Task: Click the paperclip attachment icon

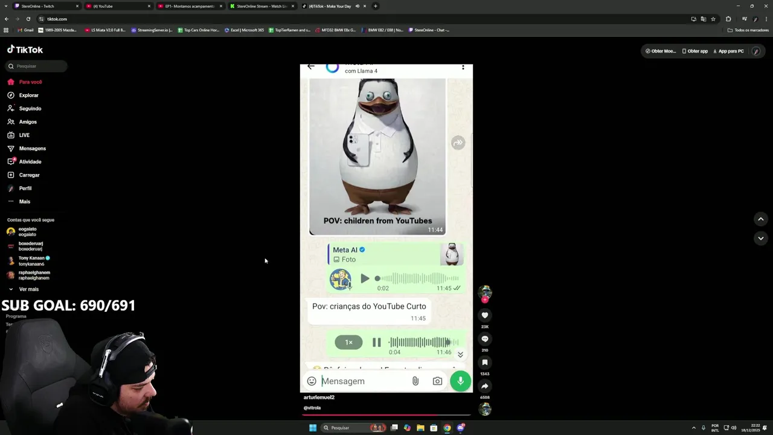Action: click(x=415, y=381)
